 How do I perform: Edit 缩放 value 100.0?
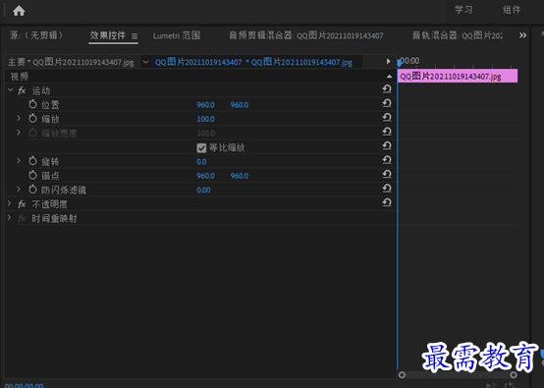(x=206, y=119)
